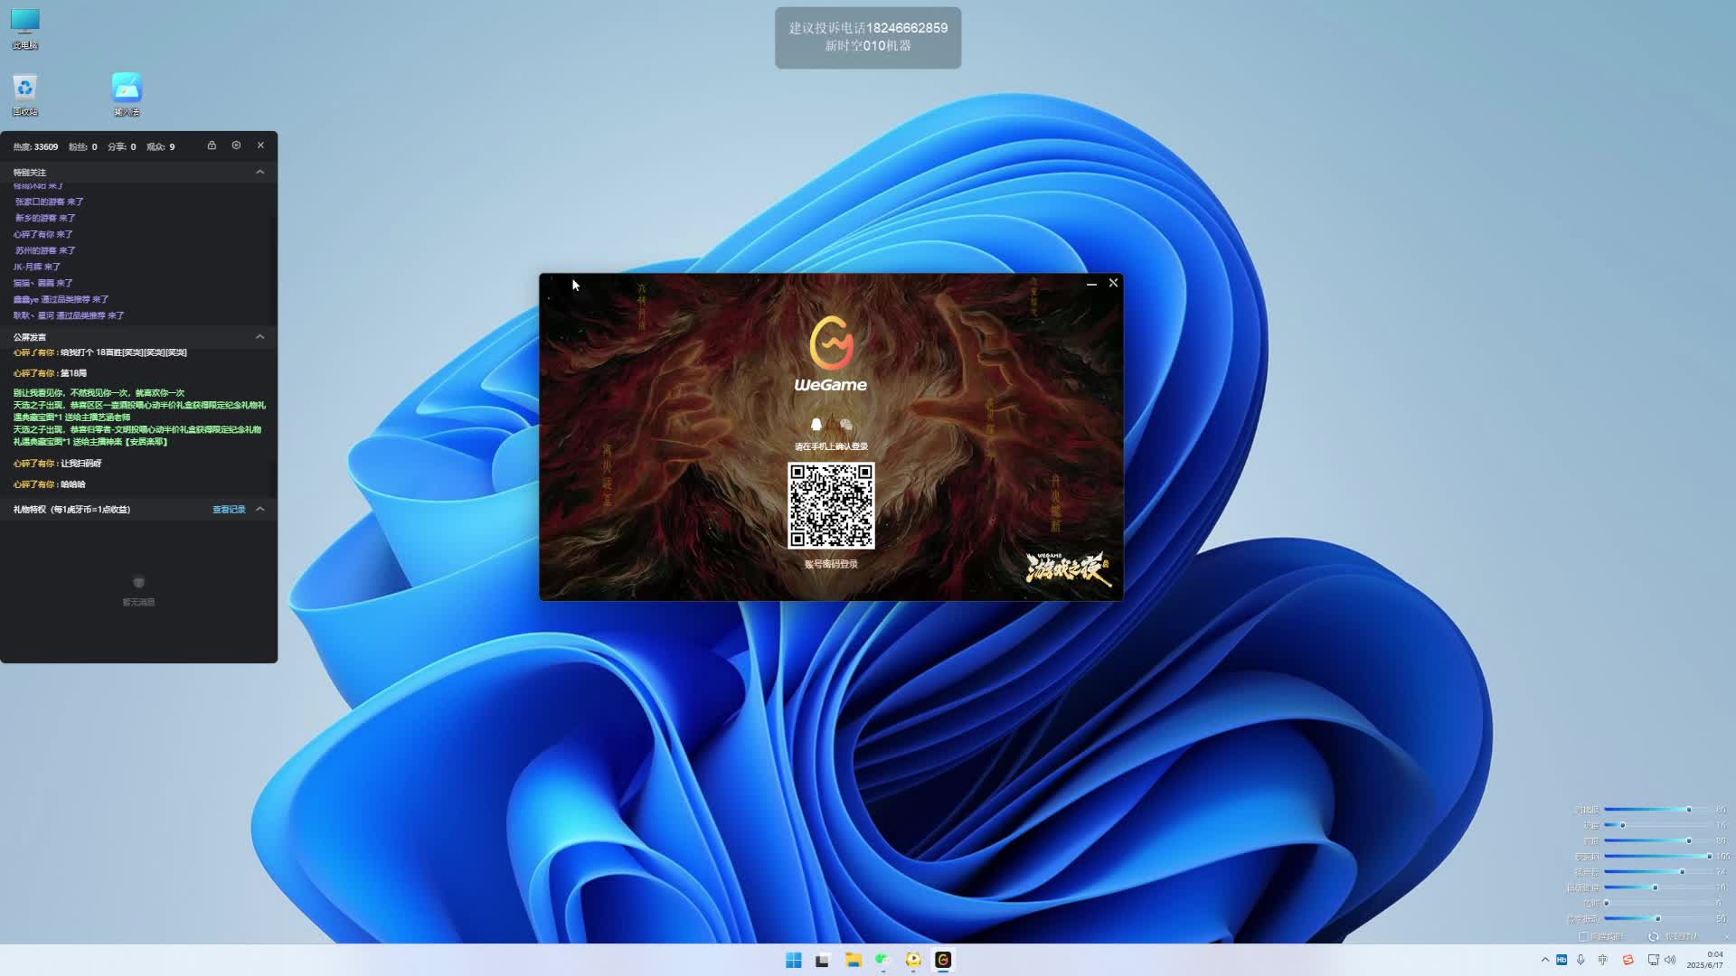
Task: Switch to WeGame on the taskbar
Action: 943,960
